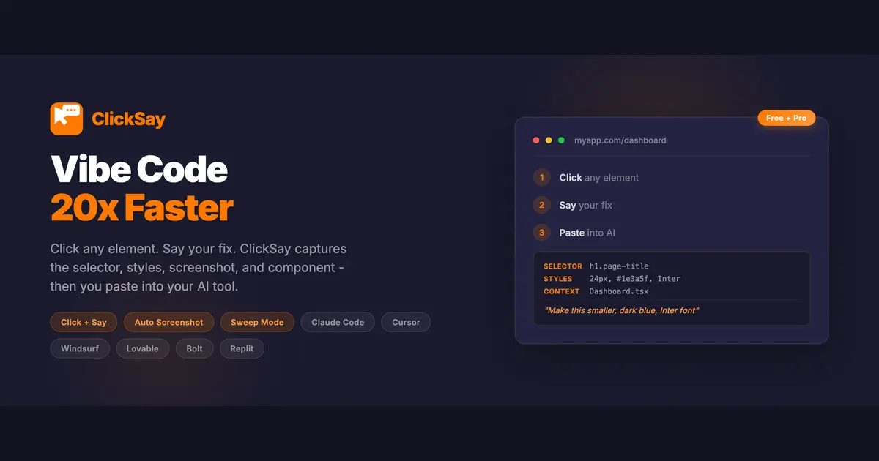The image size is (879, 461).
Task: Click the "then you paste into your AI tool" line
Action: (x=144, y=287)
